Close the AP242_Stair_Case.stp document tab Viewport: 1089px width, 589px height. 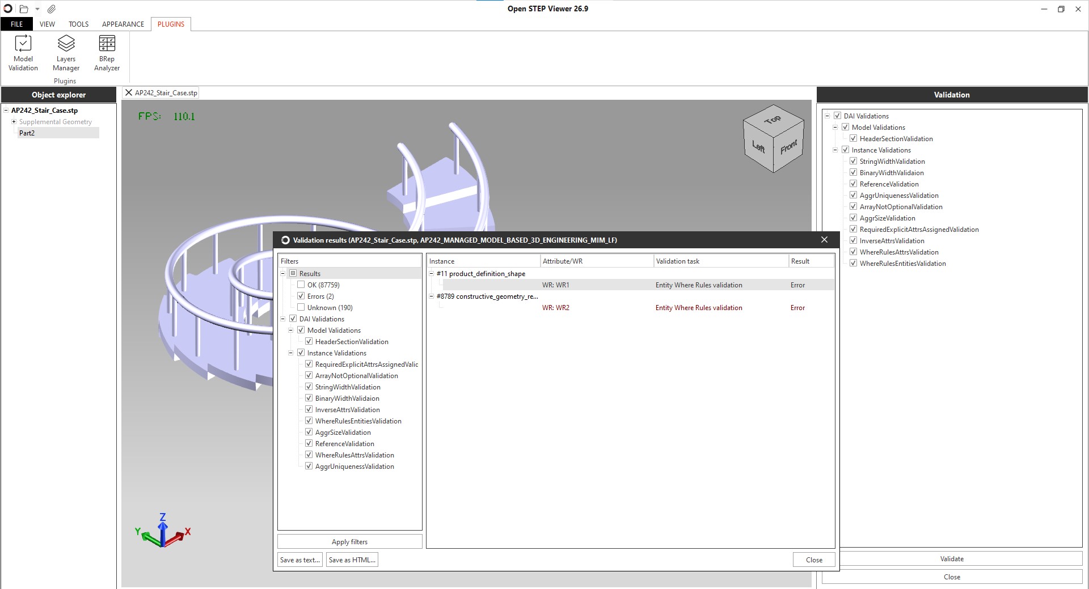point(129,93)
